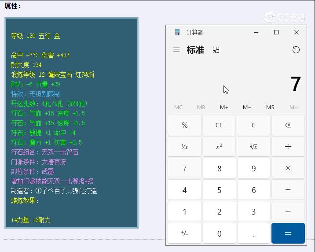
Task: Click the 锻炼等级 12 镶嵌宝石 红玛瑙 line
Action: tap(52, 74)
